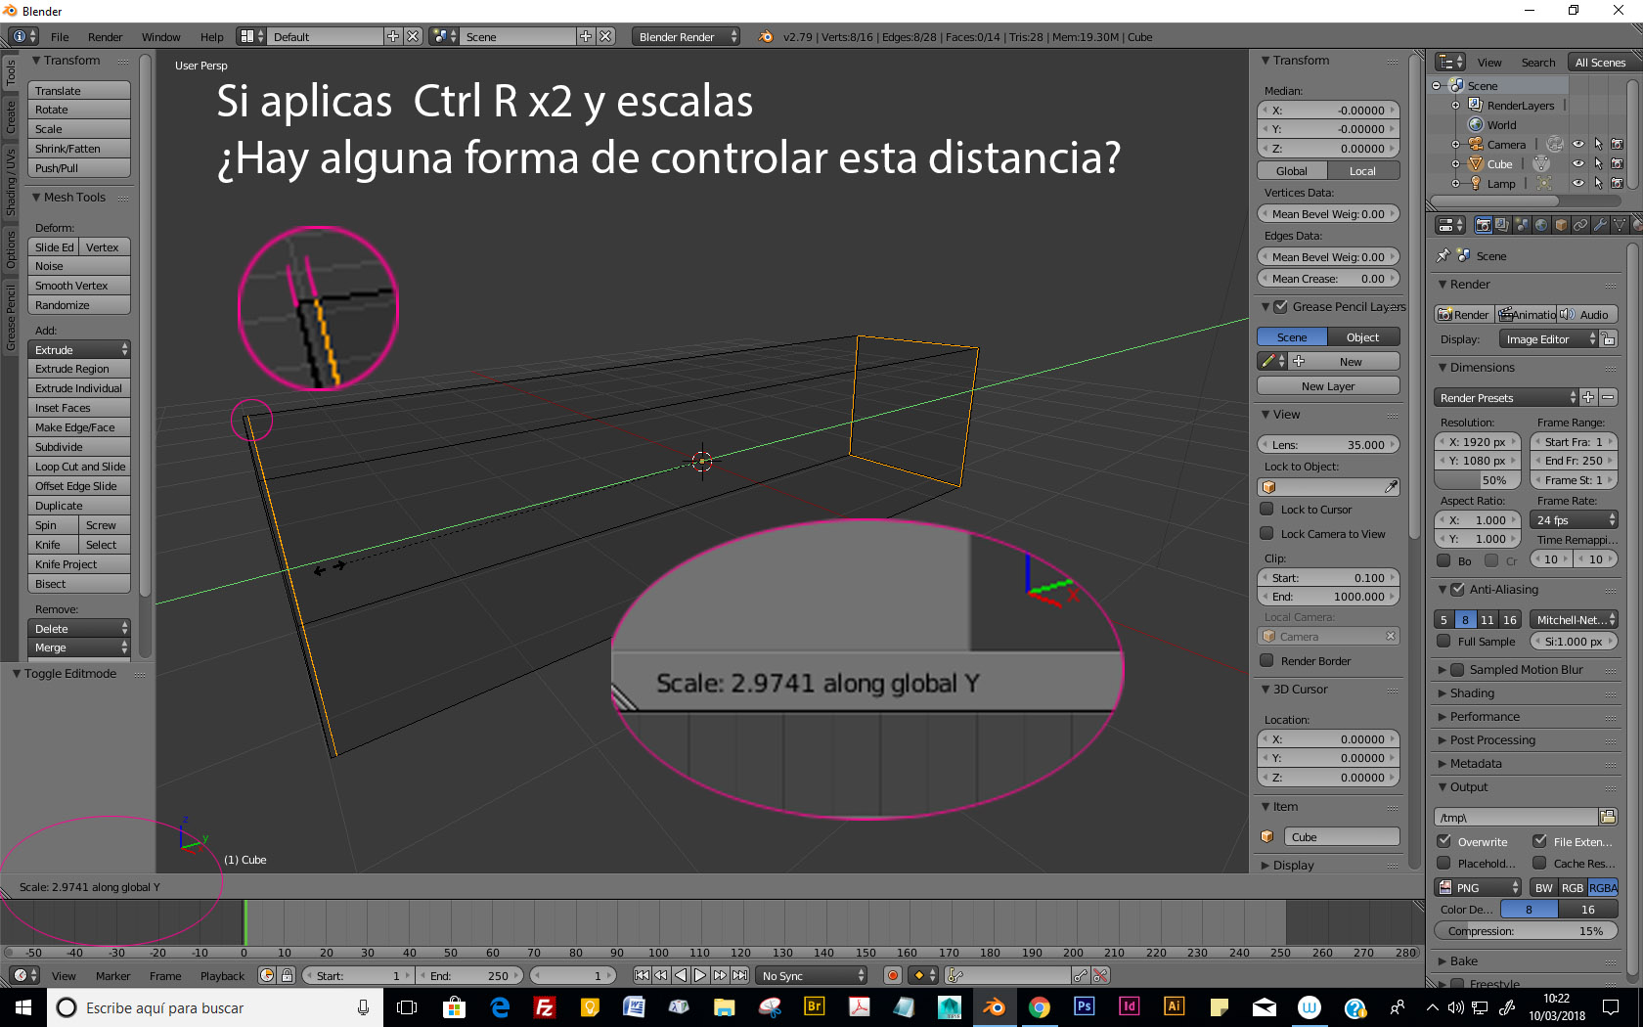Click the Subdivide button in Mesh Tools

coord(79,447)
